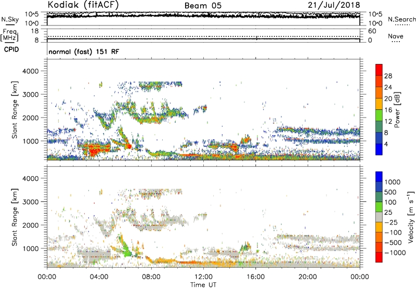The image size is (416, 288).
Task: Click the "20" power colorbar value
Action: [x=388, y=99]
